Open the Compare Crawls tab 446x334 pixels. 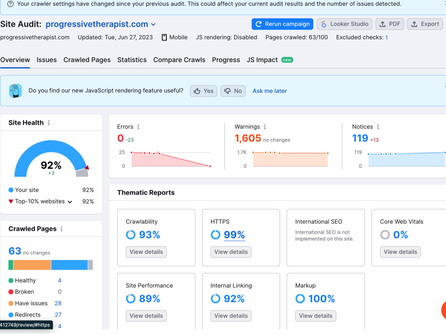coord(179,60)
